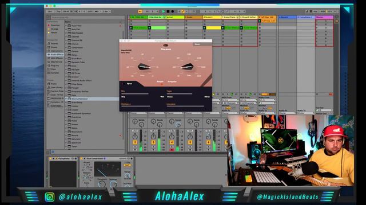Click the Mix slider in the delay plugin
Screen dimensions: 366x205
click(135, 93)
